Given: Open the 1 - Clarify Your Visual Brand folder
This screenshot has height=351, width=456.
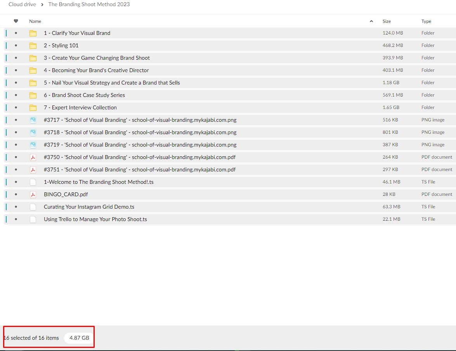Looking at the screenshot, I should point(77,33).
